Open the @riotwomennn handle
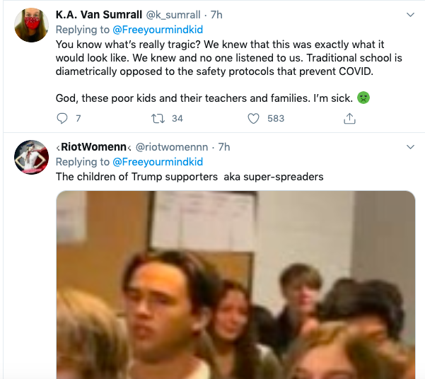The height and width of the screenshot is (379, 425). coord(172,147)
